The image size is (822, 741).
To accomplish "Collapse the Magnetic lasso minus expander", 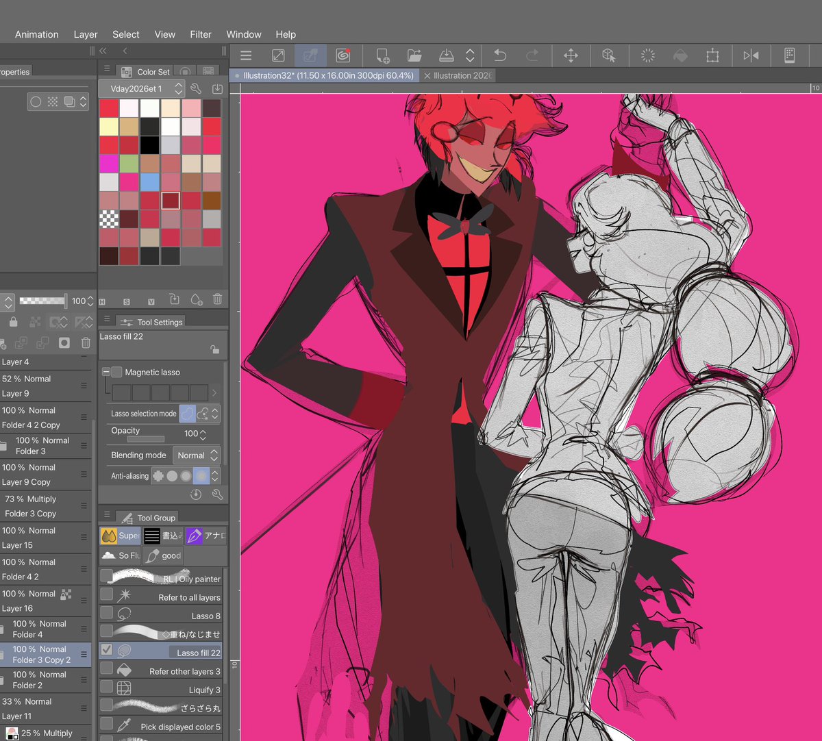I will point(105,372).
